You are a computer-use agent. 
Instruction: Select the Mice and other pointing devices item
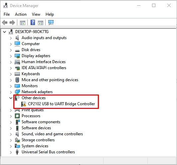50,80
